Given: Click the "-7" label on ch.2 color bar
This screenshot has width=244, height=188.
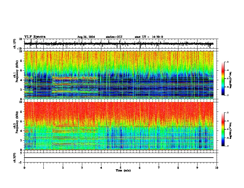Looking at the screenshot, I should coord(227,146).
